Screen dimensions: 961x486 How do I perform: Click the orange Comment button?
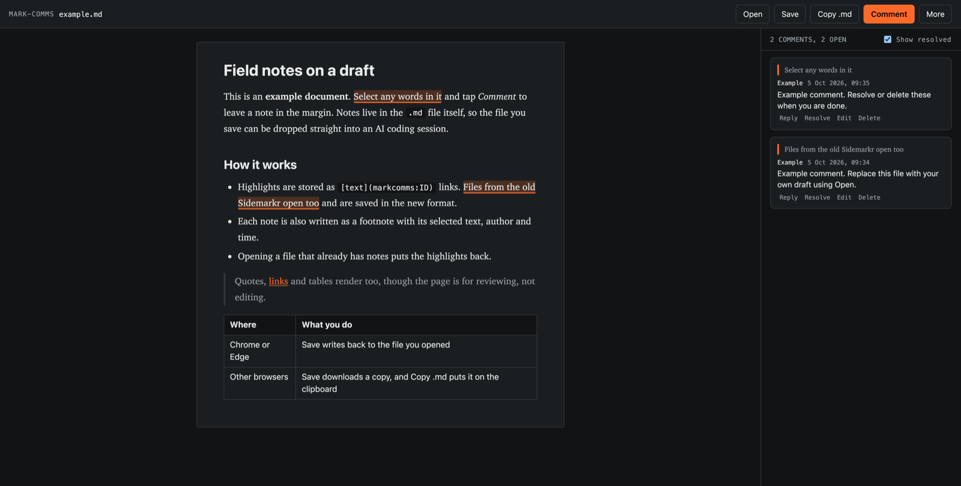(x=889, y=14)
